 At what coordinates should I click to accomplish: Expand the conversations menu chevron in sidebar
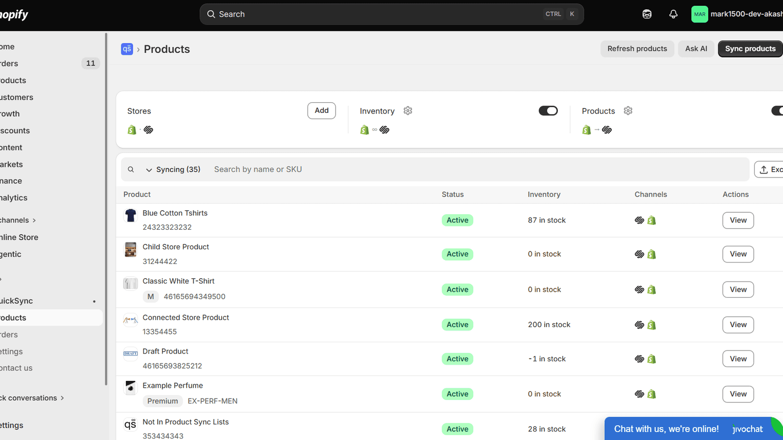click(62, 398)
